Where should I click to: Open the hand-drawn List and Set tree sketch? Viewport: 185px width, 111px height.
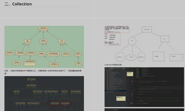click(x=144, y=44)
